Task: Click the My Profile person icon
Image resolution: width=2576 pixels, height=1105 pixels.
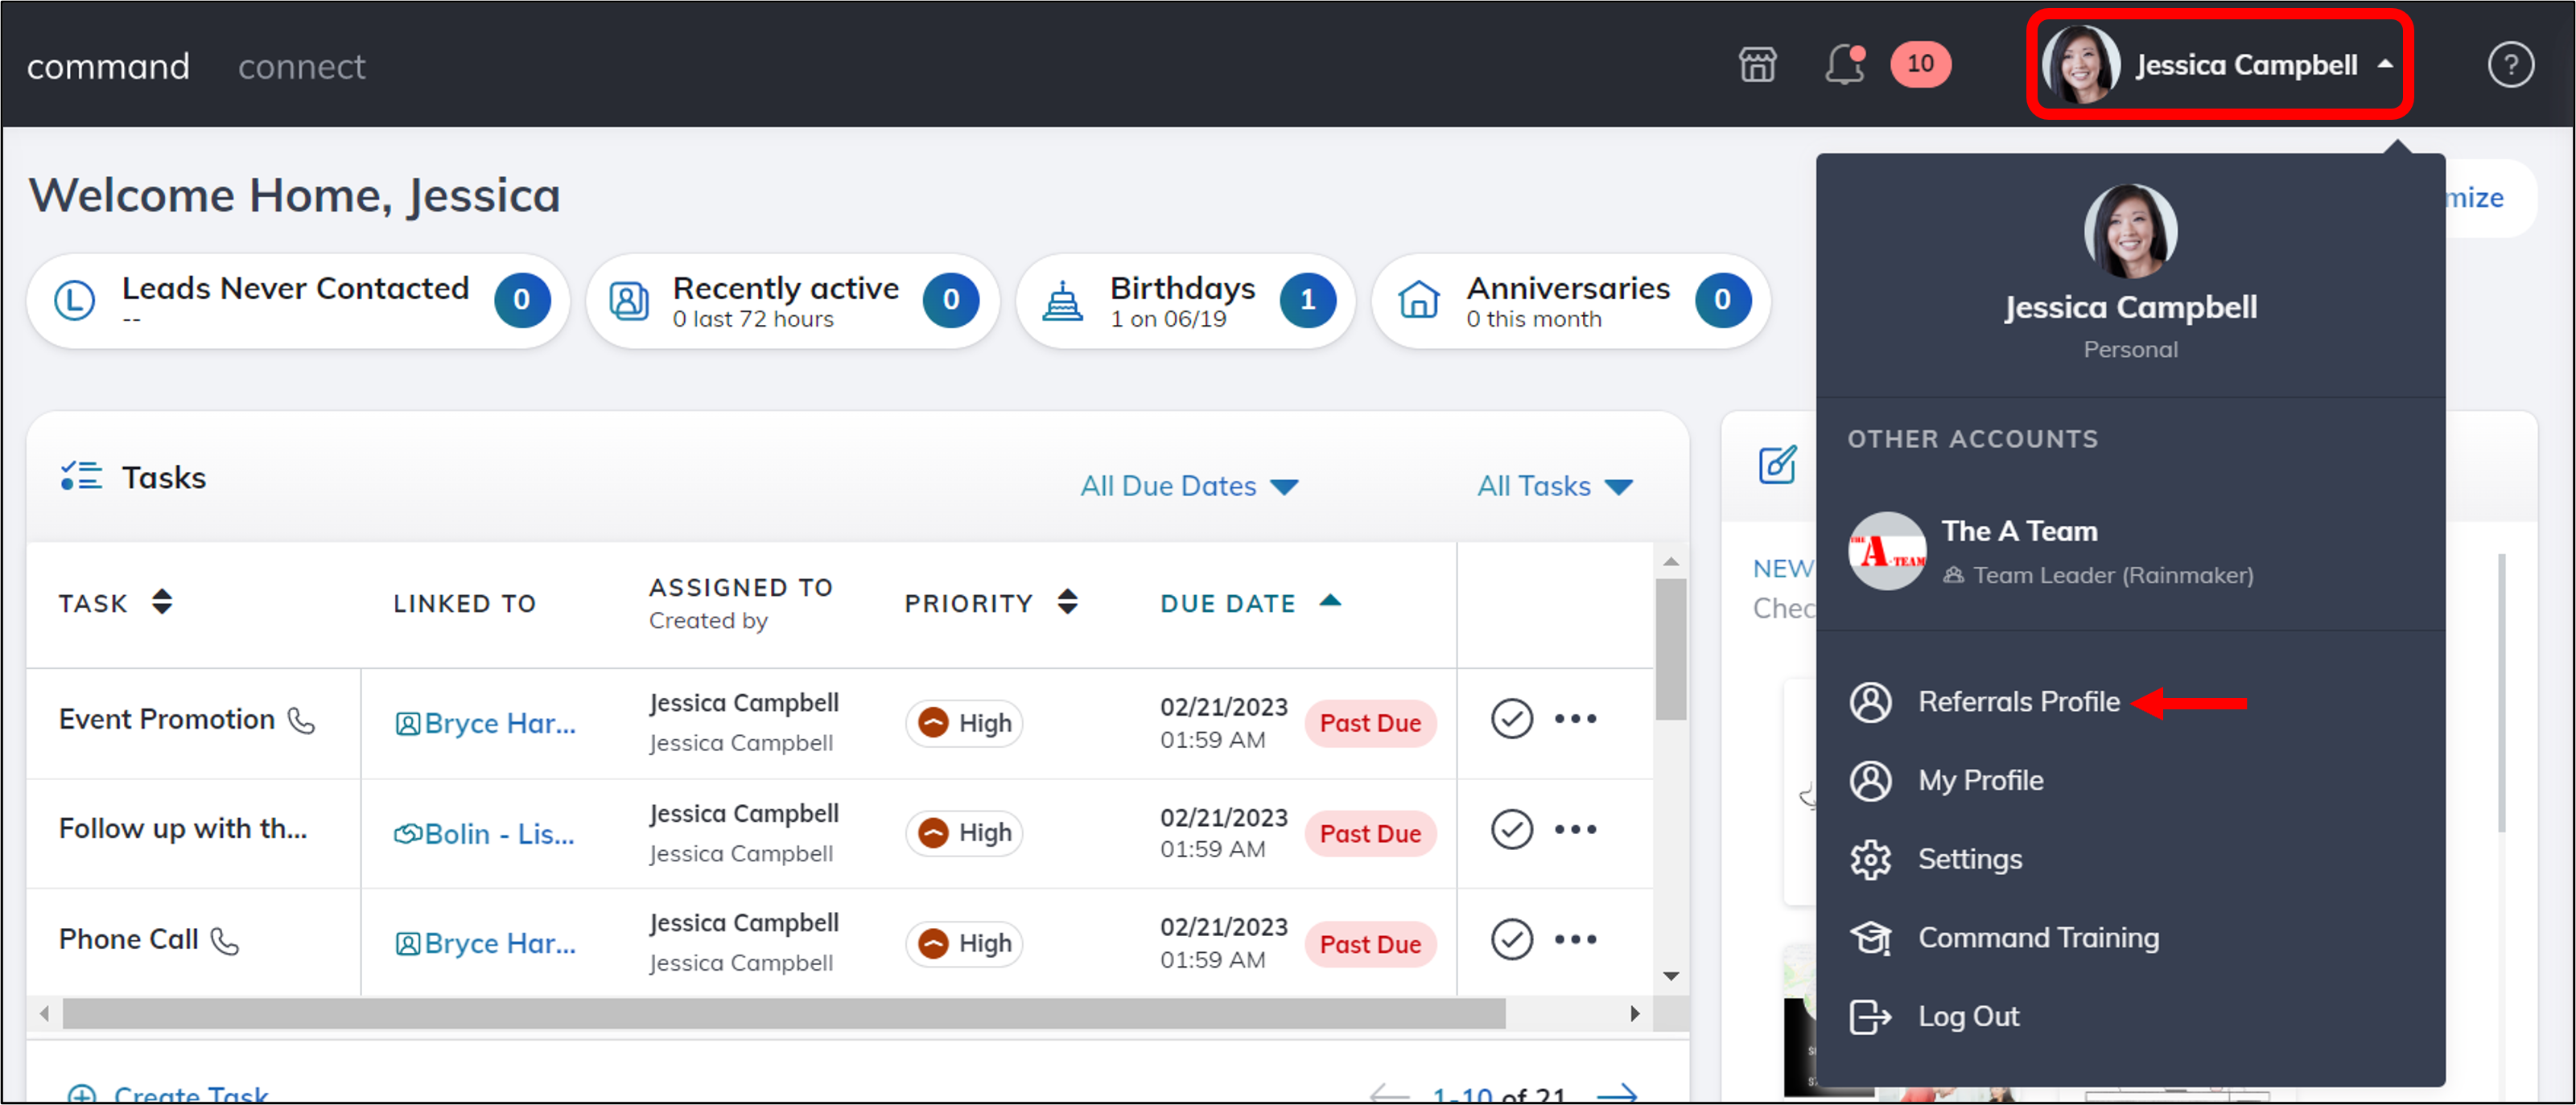Action: 1870,781
